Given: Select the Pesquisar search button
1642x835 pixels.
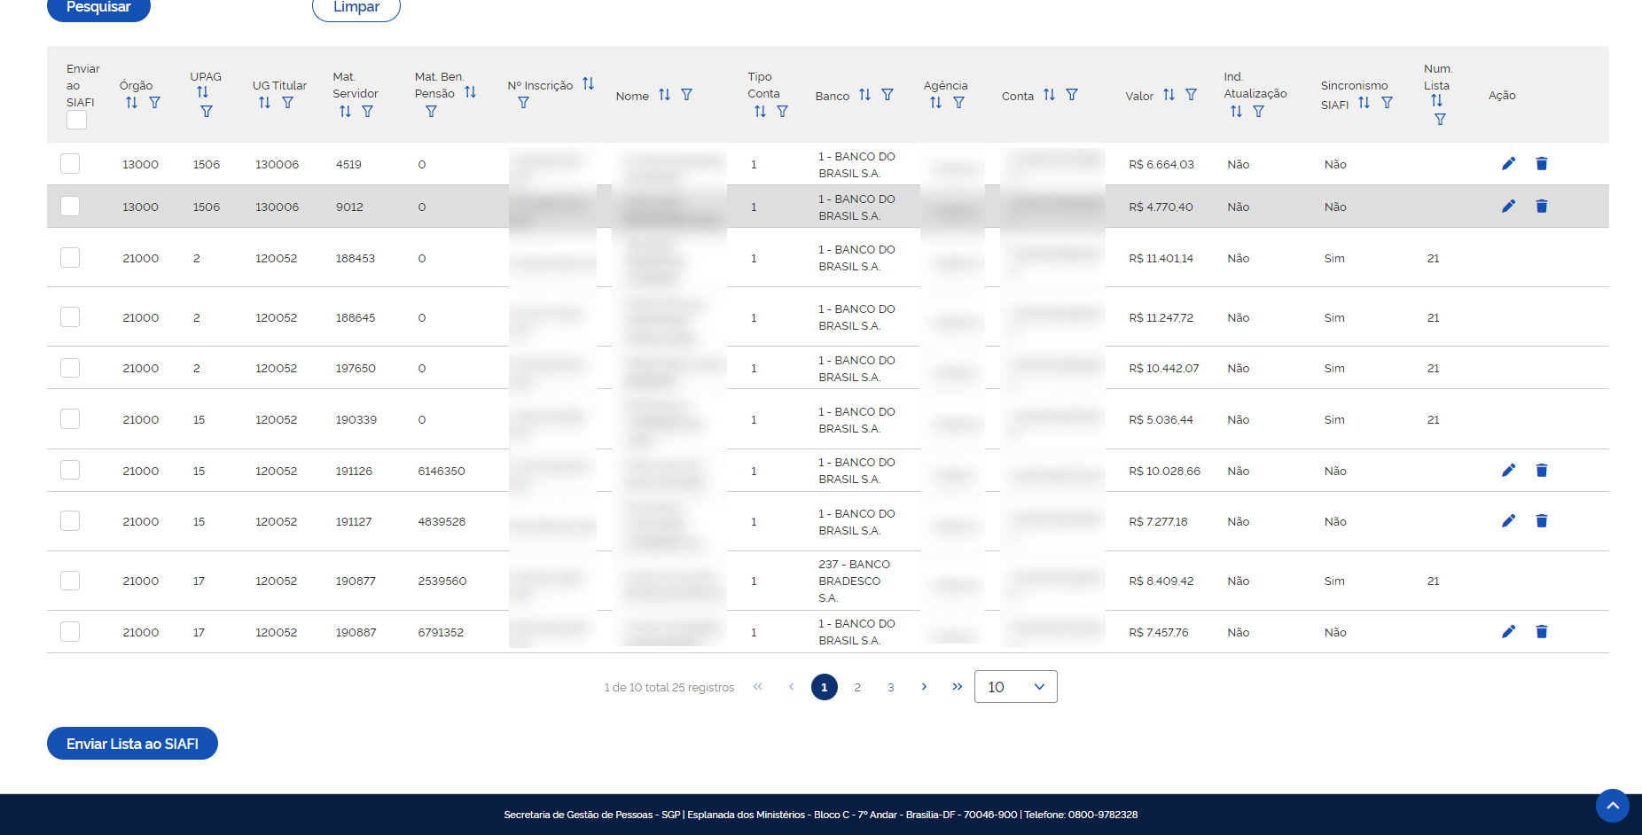Looking at the screenshot, I should point(98,4).
